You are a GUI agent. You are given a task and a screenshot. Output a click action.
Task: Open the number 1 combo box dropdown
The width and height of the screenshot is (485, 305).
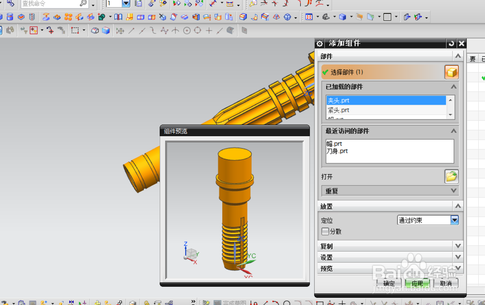[126, 3]
